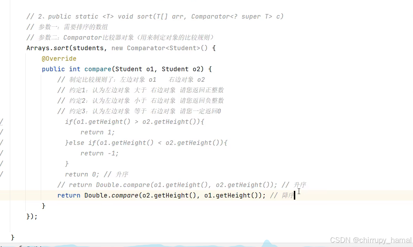The height and width of the screenshot is (247, 413).
Task: Click the comment '制定比较规则了：左边对象 o1'
Action: pyautogui.click(x=107, y=80)
